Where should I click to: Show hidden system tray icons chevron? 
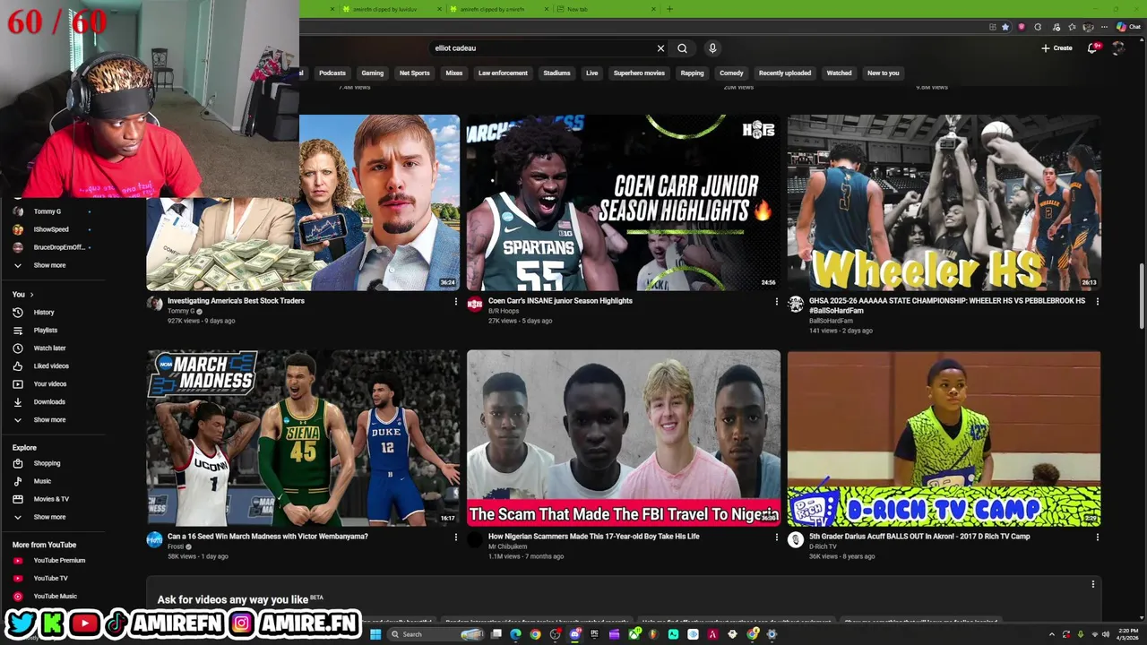coord(1052,634)
